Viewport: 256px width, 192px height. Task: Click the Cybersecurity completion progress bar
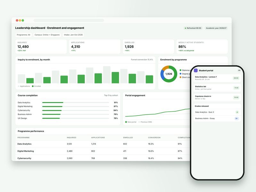[x=76, y=110]
